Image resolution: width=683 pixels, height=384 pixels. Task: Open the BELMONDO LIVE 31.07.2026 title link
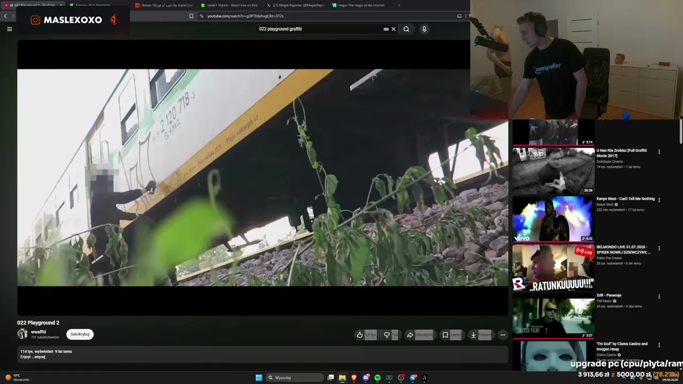pyautogui.click(x=624, y=250)
